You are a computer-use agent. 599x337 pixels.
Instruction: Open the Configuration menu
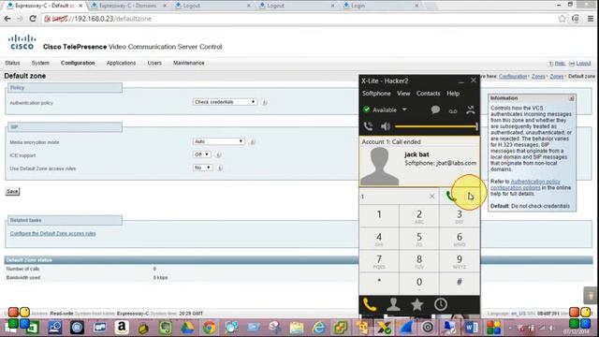pyautogui.click(x=78, y=63)
